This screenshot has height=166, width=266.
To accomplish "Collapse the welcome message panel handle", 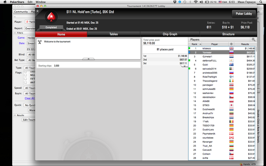I will (x=89, y=59).
